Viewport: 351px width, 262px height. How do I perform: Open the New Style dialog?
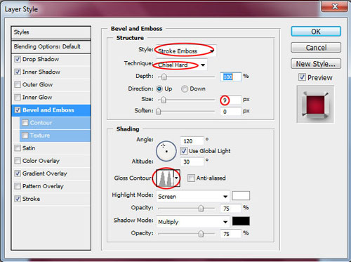pos(316,63)
